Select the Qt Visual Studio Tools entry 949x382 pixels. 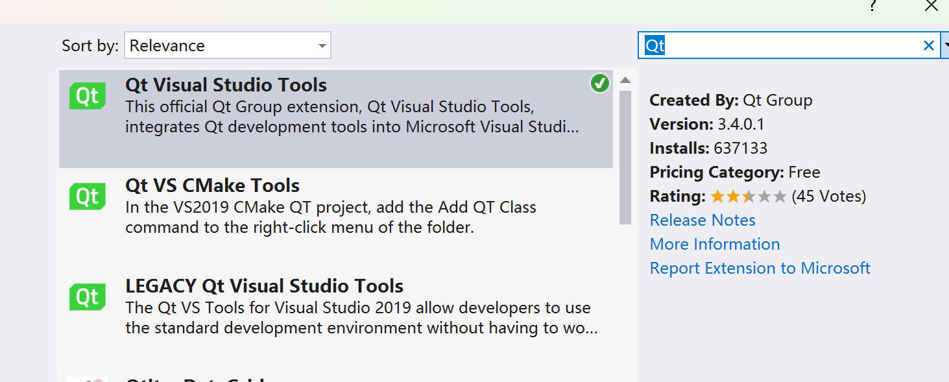(336, 117)
